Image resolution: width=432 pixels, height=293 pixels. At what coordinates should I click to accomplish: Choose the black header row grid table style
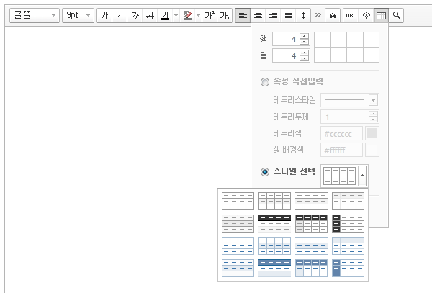point(311,224)
